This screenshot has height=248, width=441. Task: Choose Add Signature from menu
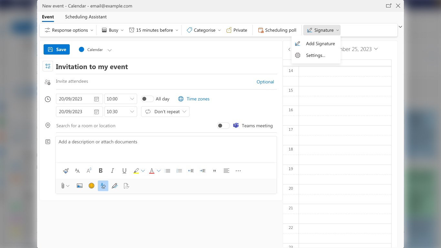point(316,44)
